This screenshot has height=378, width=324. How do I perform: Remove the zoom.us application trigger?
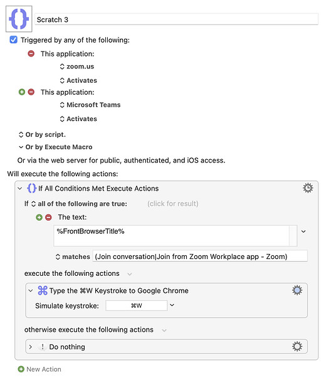[x=31, y=53]
